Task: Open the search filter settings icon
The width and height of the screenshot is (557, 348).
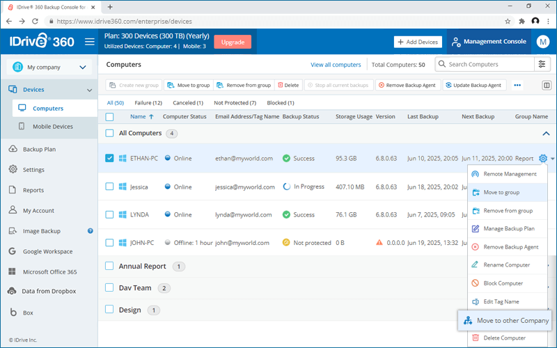Action: point(542,64)
